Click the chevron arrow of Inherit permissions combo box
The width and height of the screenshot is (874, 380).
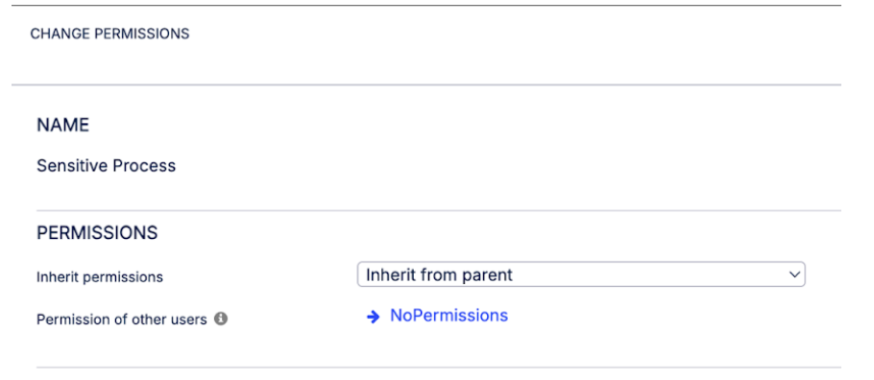(794, 274)
